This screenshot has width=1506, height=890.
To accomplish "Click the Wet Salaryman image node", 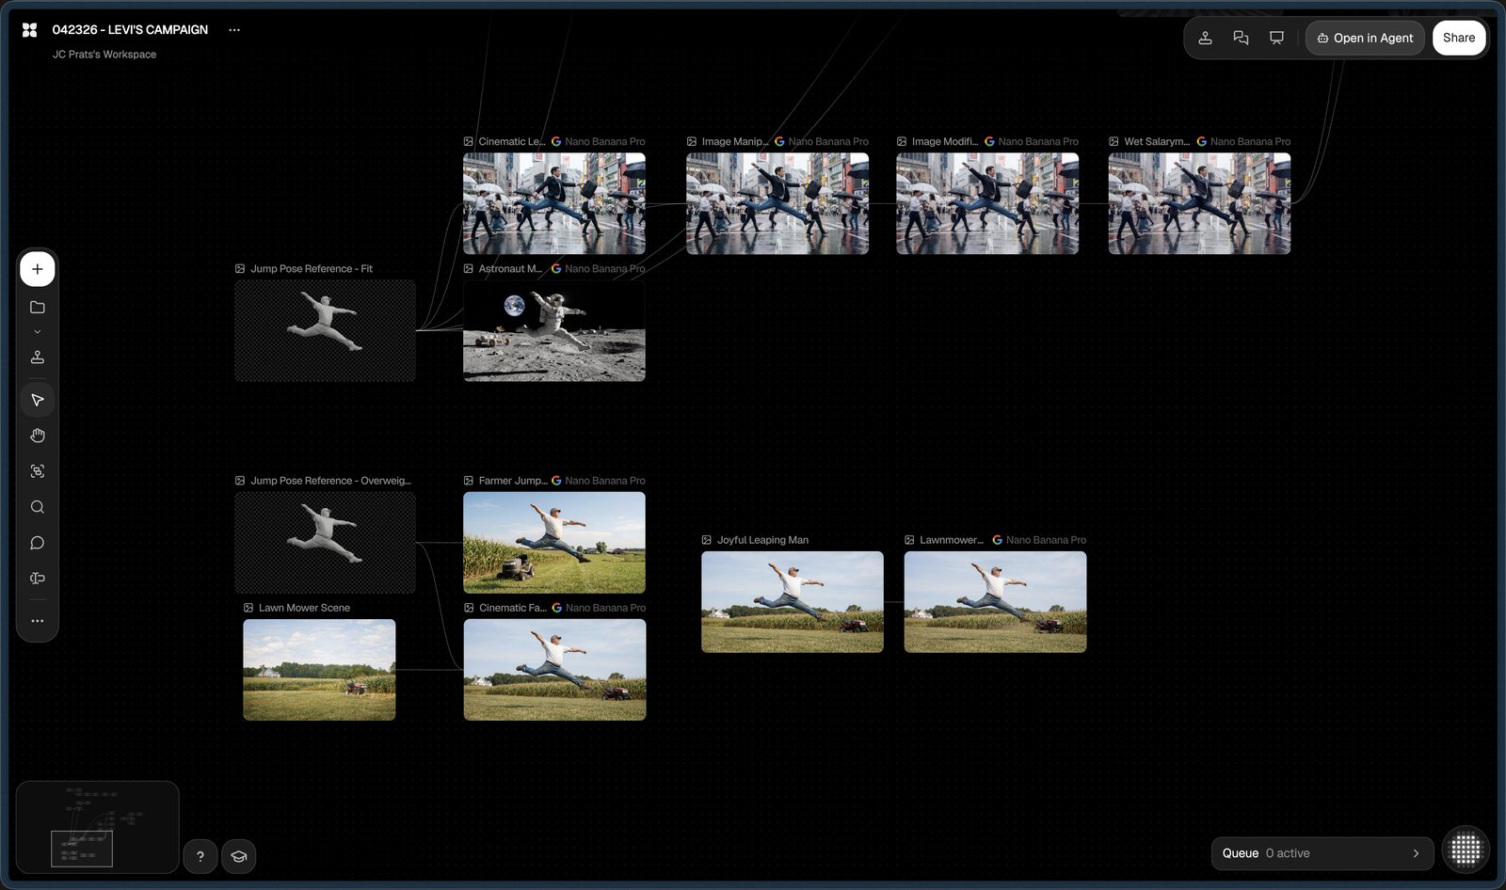I will 1199,203.
